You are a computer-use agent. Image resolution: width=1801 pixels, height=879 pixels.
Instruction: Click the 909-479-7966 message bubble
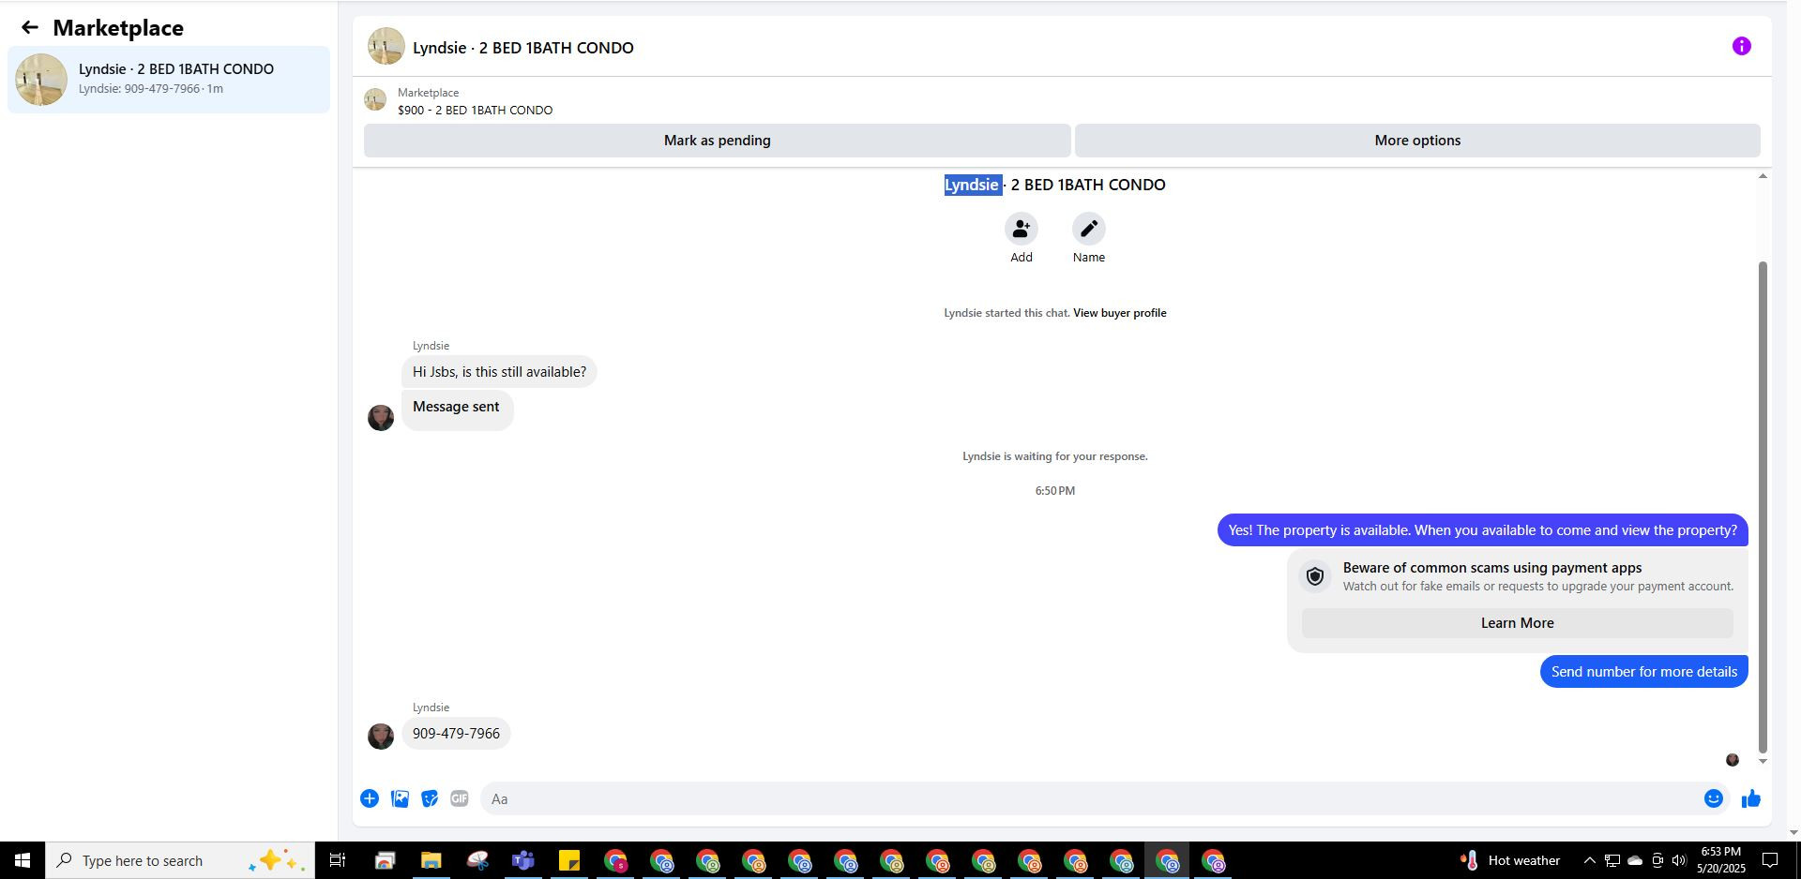pos(456,734)
